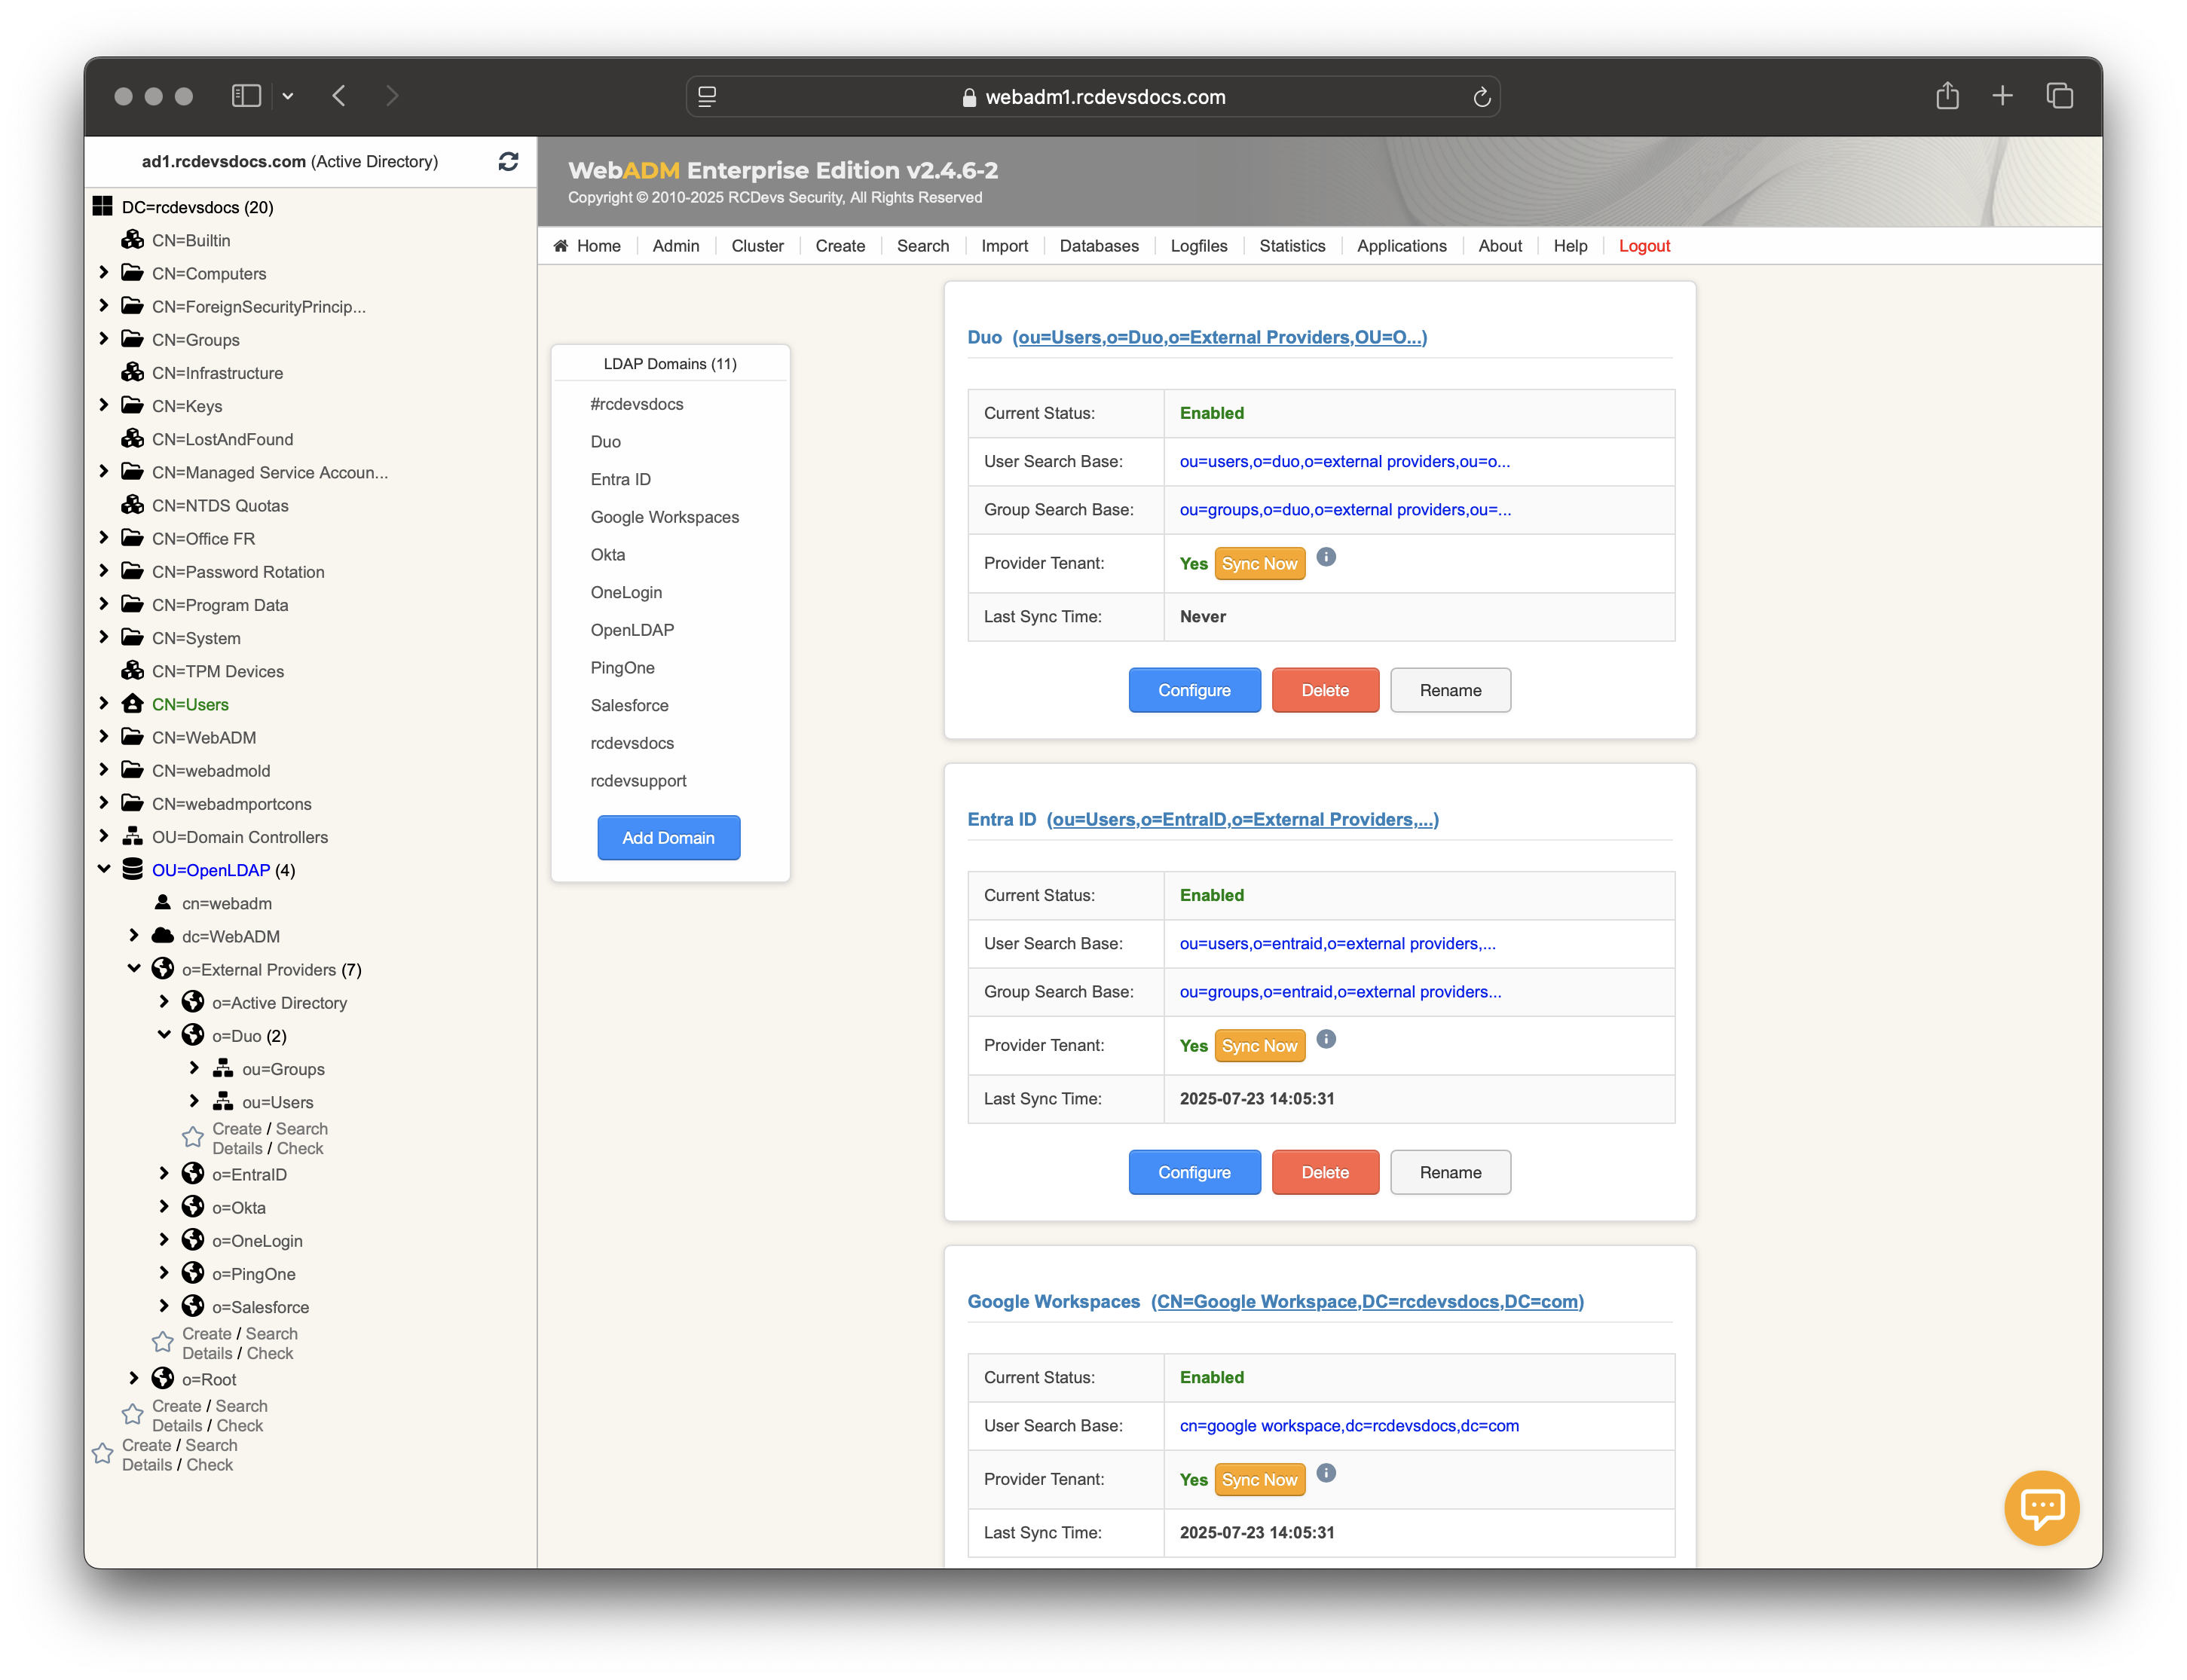Click the info icon beside Entra ID Sync Now

tap(1326, 1039)
